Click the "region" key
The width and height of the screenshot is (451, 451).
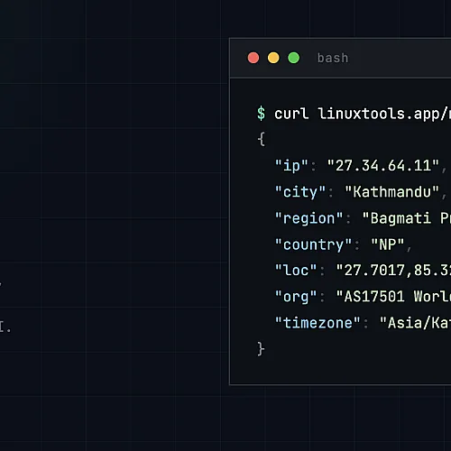[x=309, y=218]
